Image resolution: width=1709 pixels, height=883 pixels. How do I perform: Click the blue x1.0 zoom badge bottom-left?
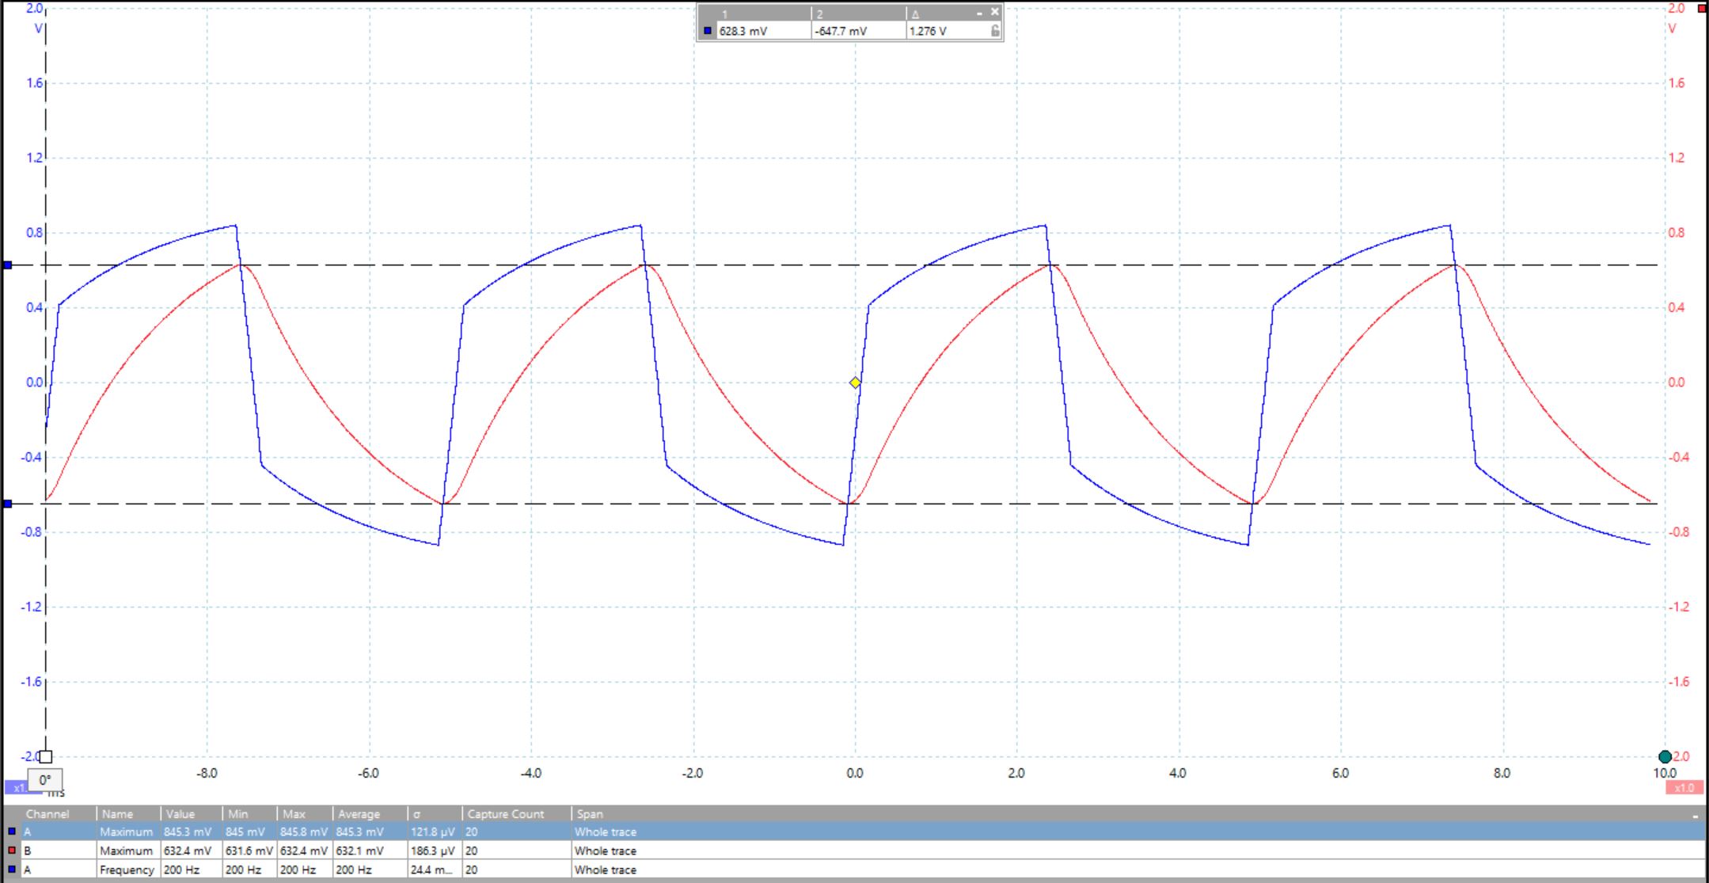tap(17, 787)
